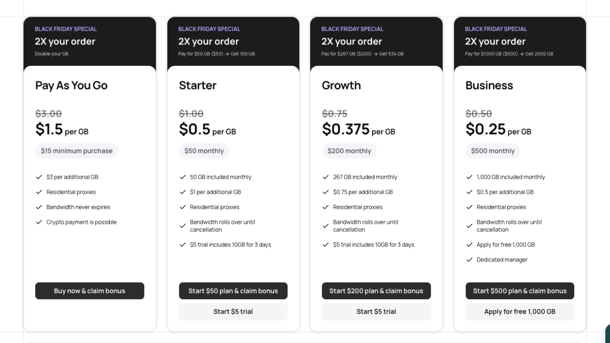Click the Business plan heading
Viewport: 610px width, 343px height.
pyautogui.click(x=489, y=85)
